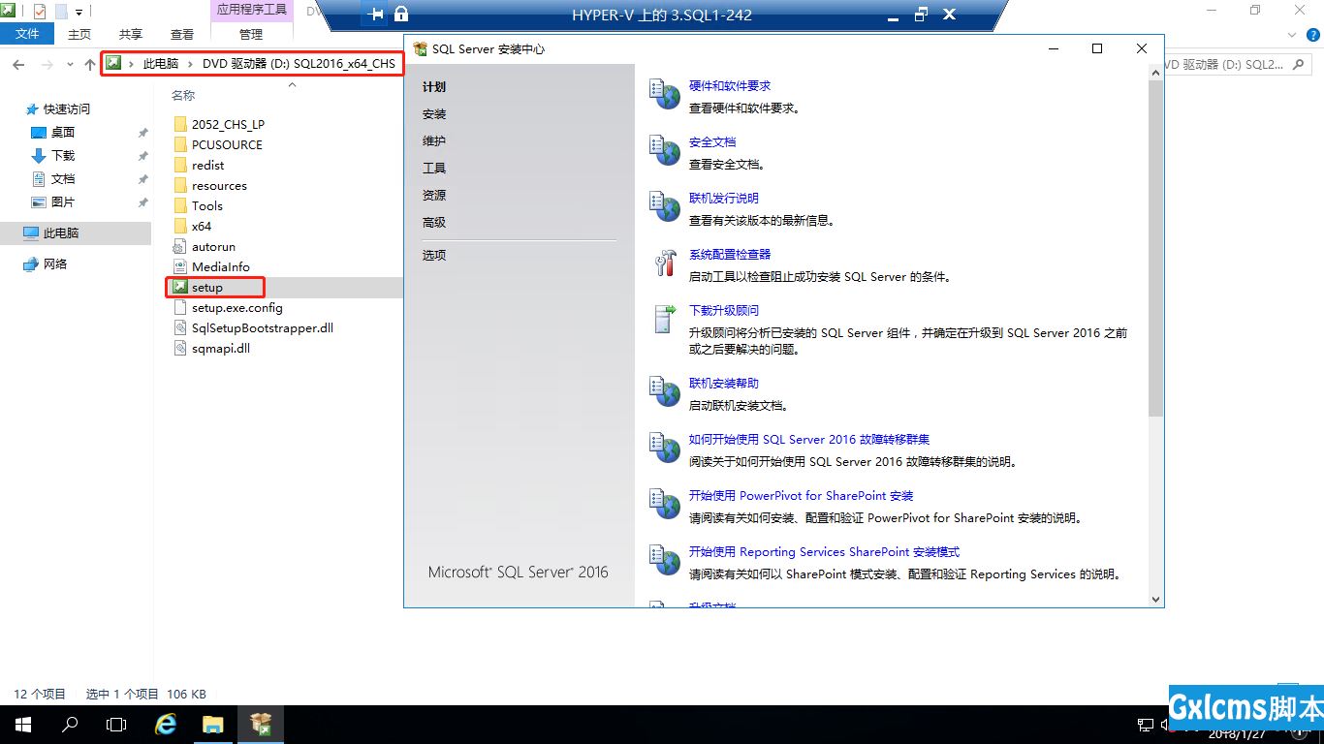Open the Windows Start menu

tap(22, 725)
